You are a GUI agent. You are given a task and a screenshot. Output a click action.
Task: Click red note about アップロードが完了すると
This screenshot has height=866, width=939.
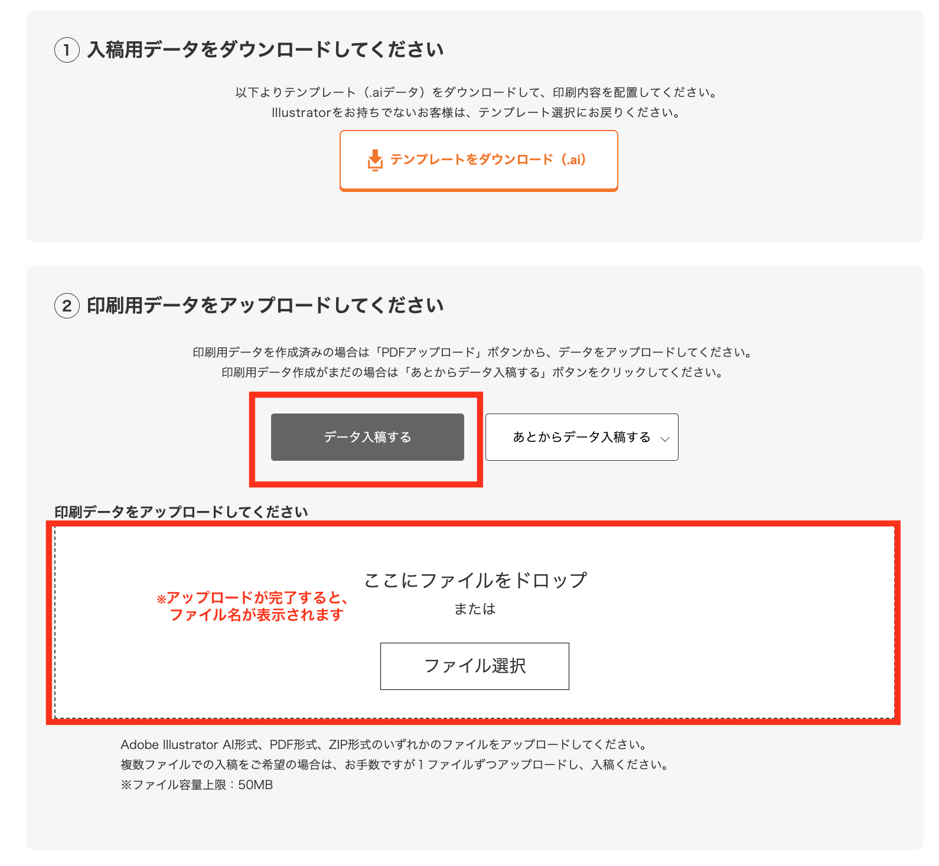252,606
